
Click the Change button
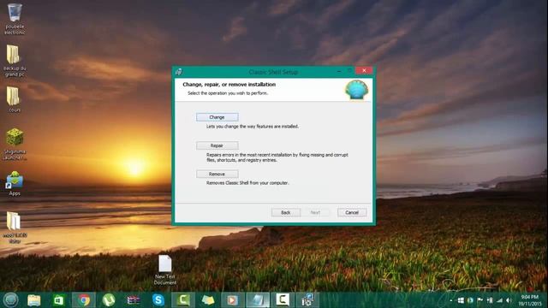(217, 117)
